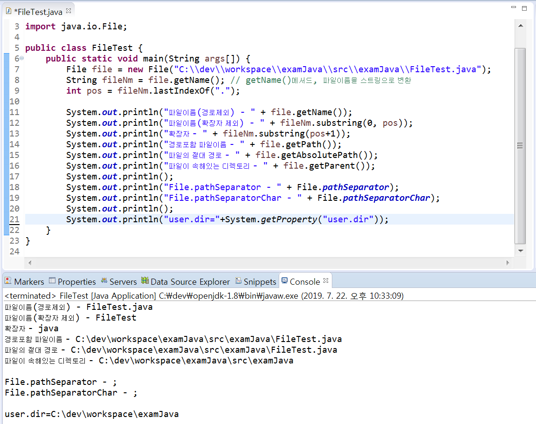Open the Snippets view tab
Viewport: 536px width, 424px height.
pos(256,281)
